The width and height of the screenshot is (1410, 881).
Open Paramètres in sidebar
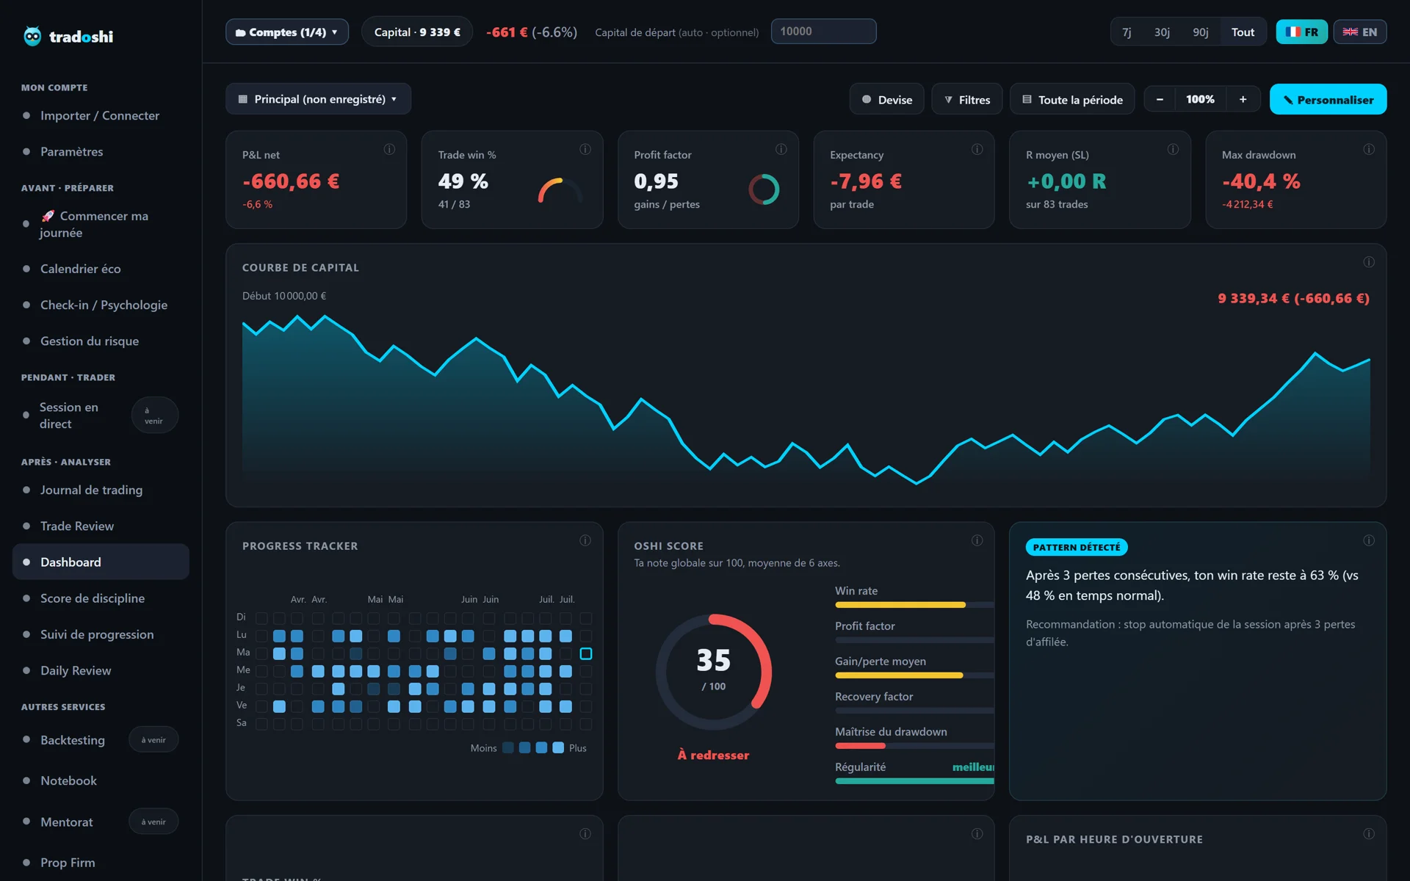pyautogui.click(x=101, y=151)
